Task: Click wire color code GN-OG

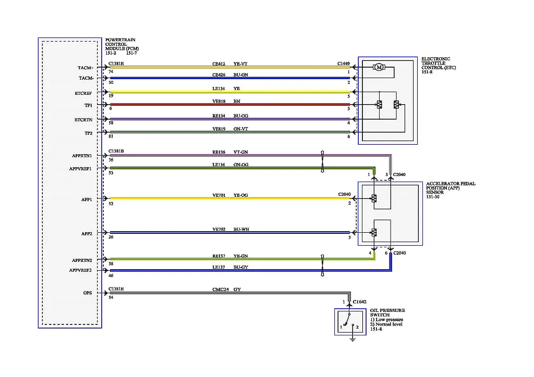Action: (x=241, y=165)
